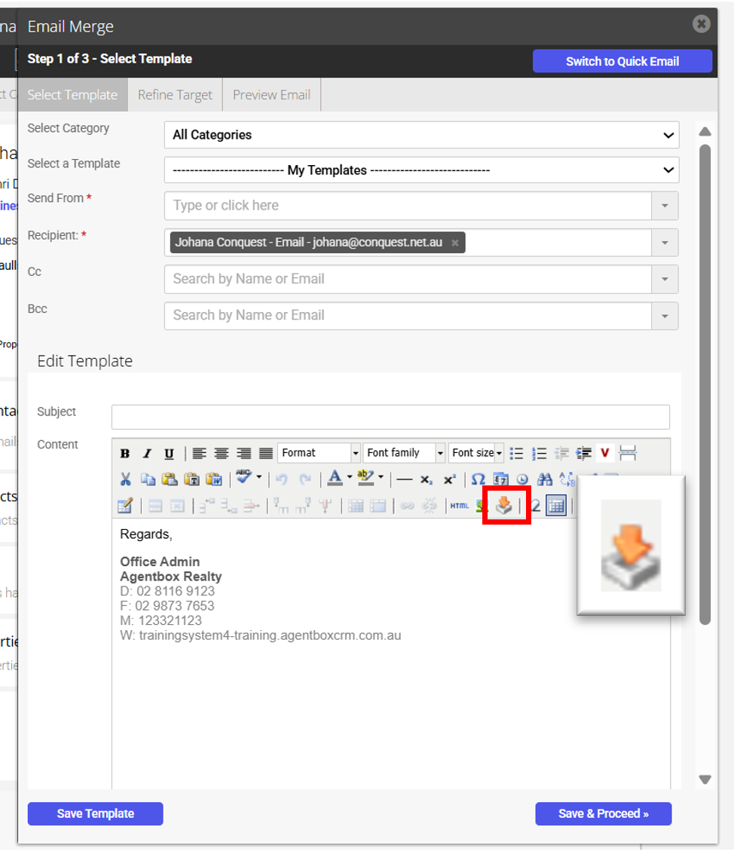Click the Save Template button
The width and height of the screenshot is (734, 854).
tap(95, 814)
